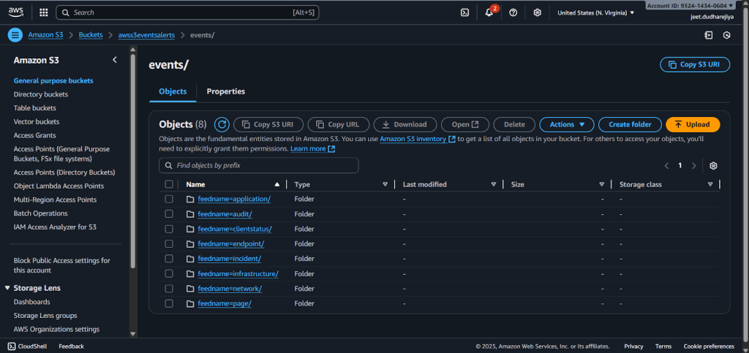Click the feedname=endpoint/ folder icon
This screenshot has height=353, width=749.
point(190,244)
